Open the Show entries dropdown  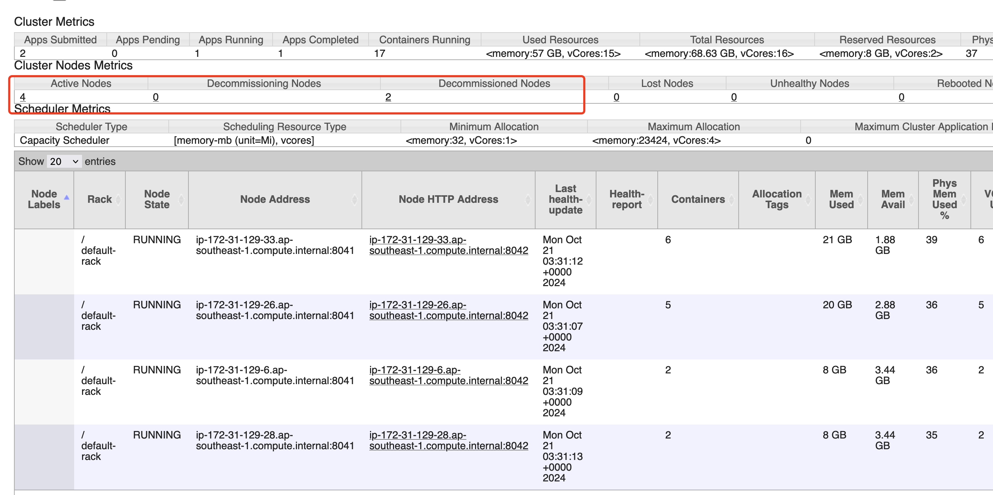[x=64, y=162]
